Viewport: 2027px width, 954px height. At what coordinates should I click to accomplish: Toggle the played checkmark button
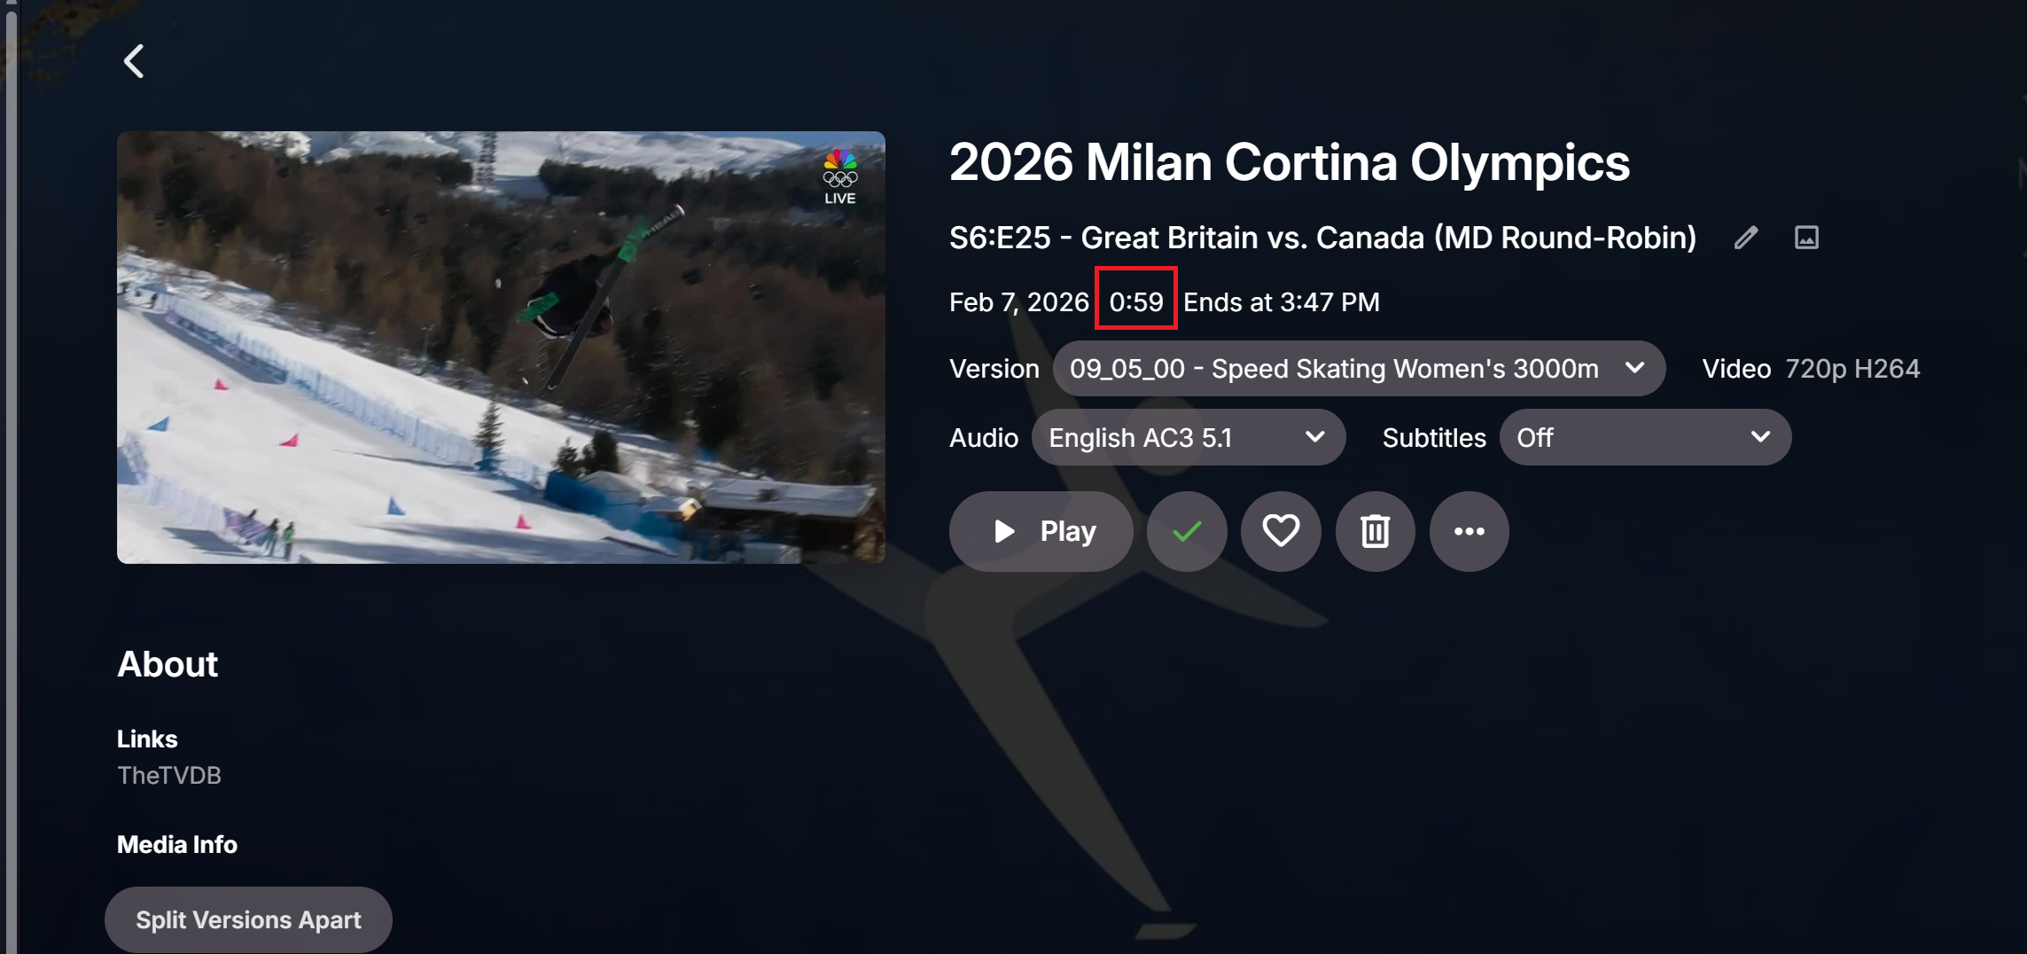(1187, 531)
